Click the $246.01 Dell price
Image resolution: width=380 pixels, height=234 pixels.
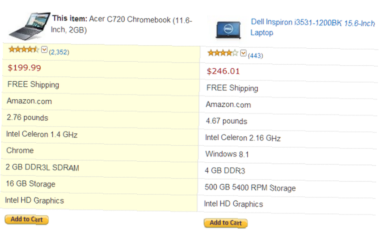coord(223,71)
